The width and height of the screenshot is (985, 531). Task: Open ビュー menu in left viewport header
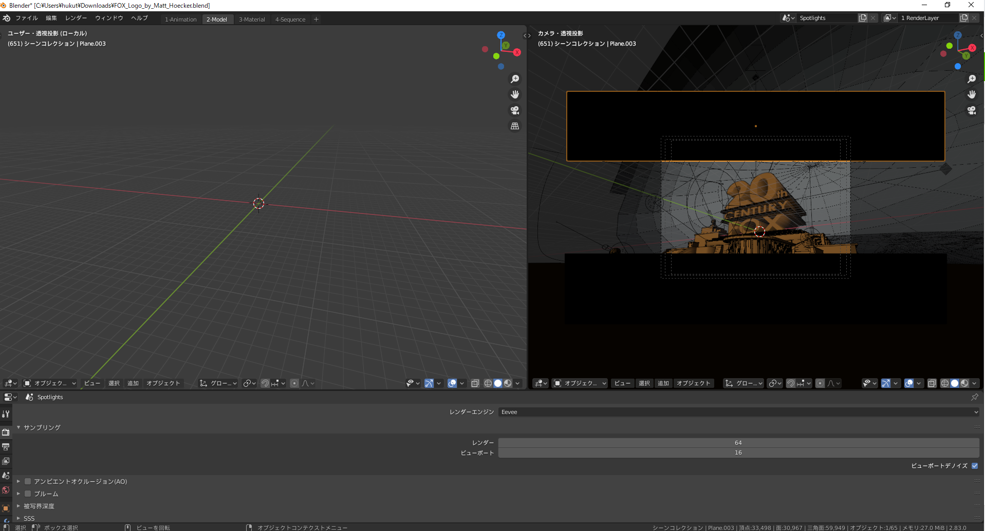[92, 383]
